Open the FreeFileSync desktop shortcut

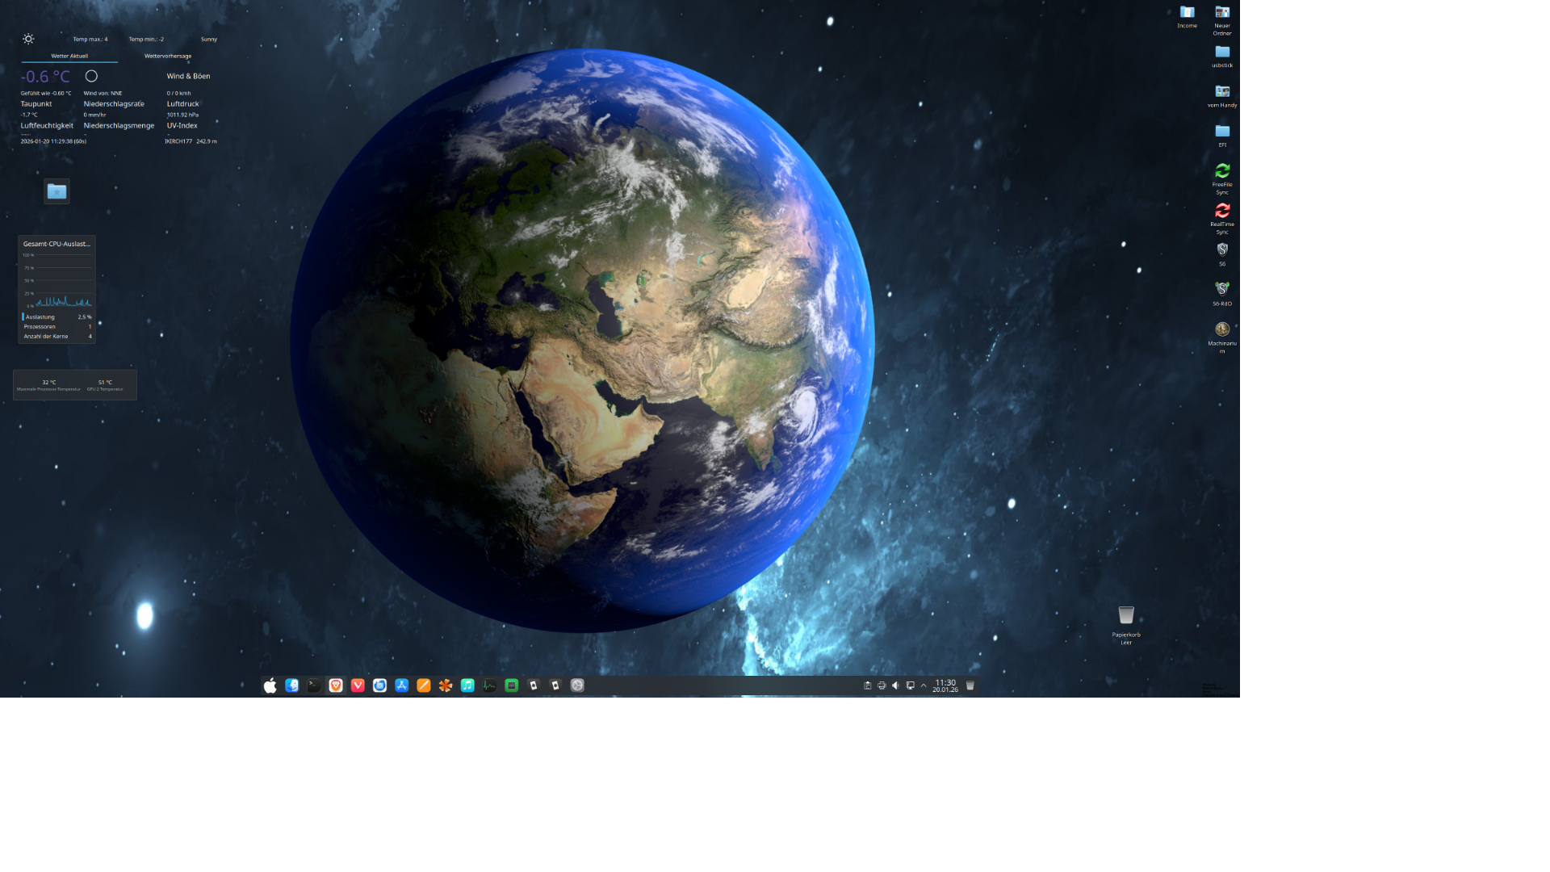click(1221, 171)
